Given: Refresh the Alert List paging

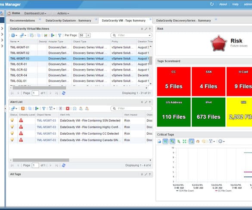Looking at the screenshot, I should [64, 165].
